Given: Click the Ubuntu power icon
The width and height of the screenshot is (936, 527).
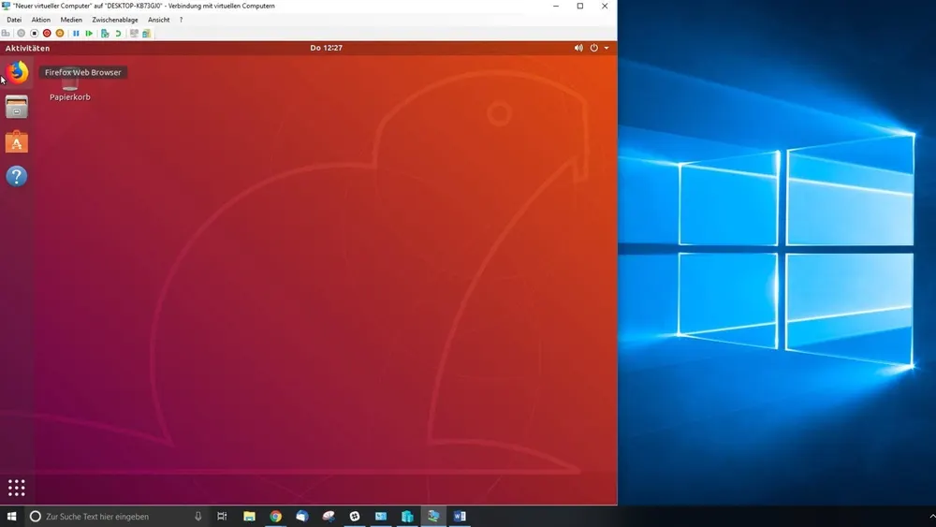Looking at the screenshot, I should coord(594,48).
